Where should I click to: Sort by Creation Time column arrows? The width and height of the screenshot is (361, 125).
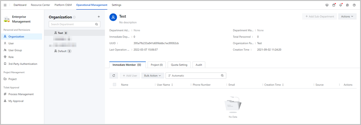(283, 85)
